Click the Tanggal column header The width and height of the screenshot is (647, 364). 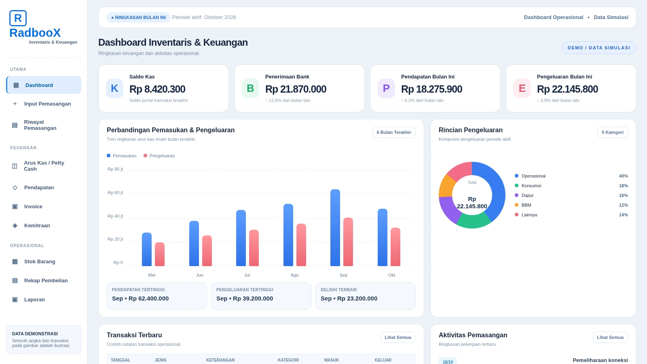(x=121, y=360)
